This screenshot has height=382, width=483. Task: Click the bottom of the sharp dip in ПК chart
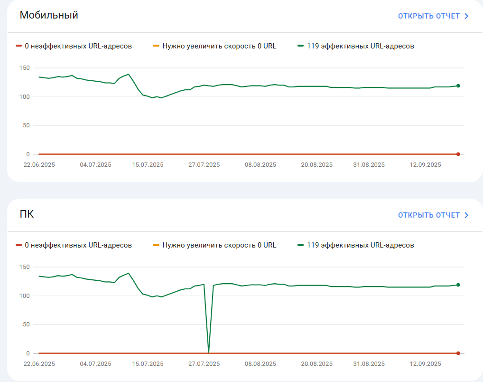pos(209,352)
